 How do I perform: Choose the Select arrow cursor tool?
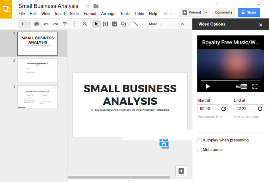coord(96,24)
